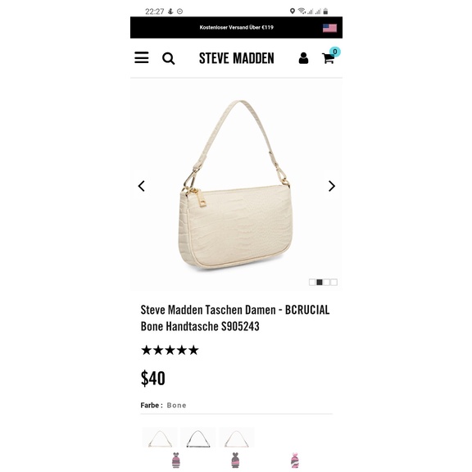Open the user account icon

tap(303, 58)
